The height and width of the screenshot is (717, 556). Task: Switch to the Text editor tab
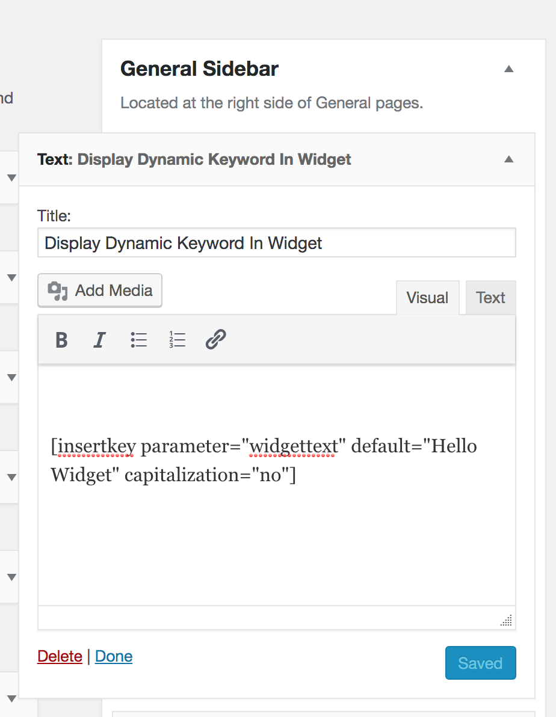(490, 298)
